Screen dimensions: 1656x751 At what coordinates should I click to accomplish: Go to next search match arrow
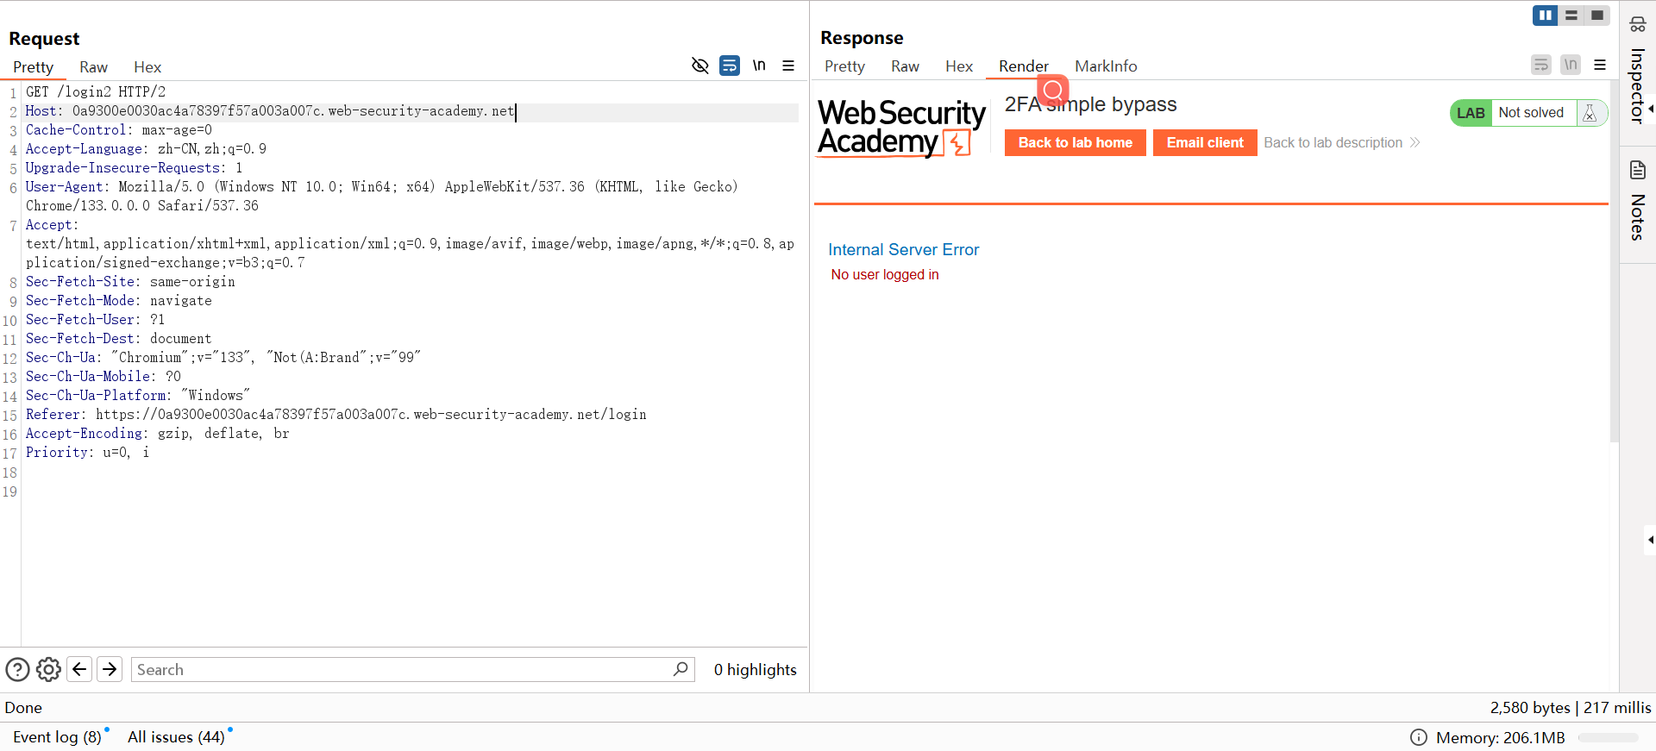click(x=110, y=669)
